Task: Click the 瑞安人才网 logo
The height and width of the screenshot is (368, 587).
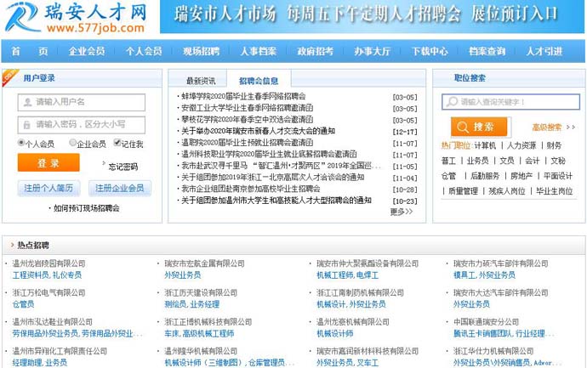Action: 77,17
